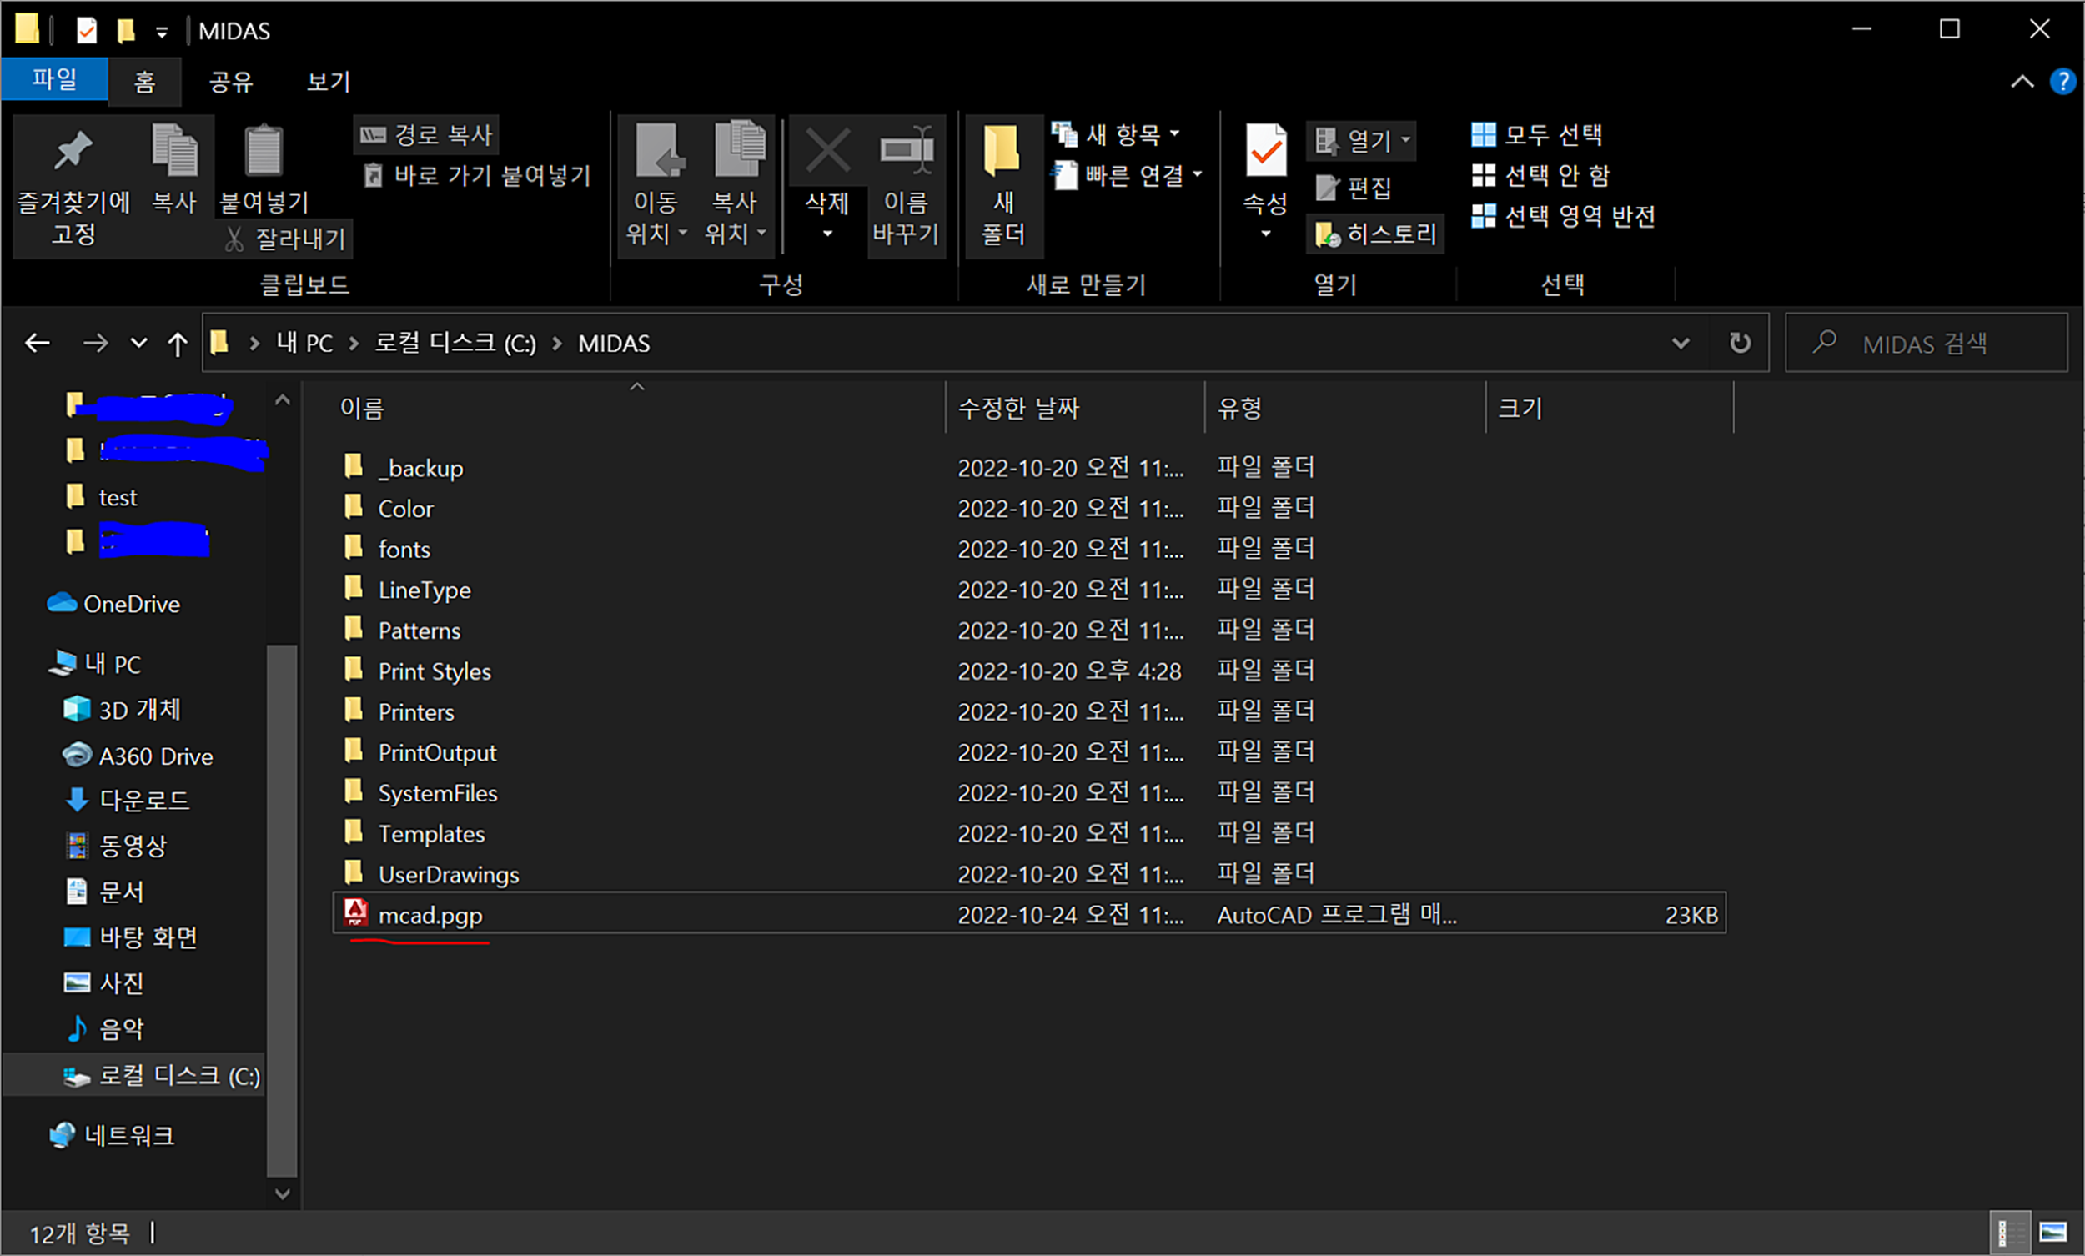Sort by Type (유형) column header
The width and height of the screenshot is (2085, 1256).
pos(1345,408)
